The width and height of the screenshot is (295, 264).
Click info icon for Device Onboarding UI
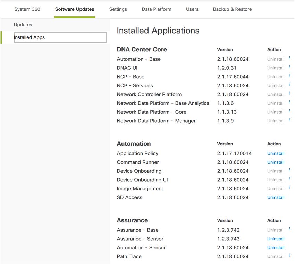point(289,179)
